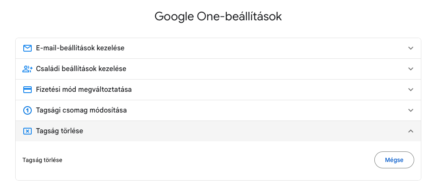This screenshot has height=195, width=437.
Task: Select the Fizetési mód megváltoztatása label
Action: pyautogui.click(x=84, y=90)
